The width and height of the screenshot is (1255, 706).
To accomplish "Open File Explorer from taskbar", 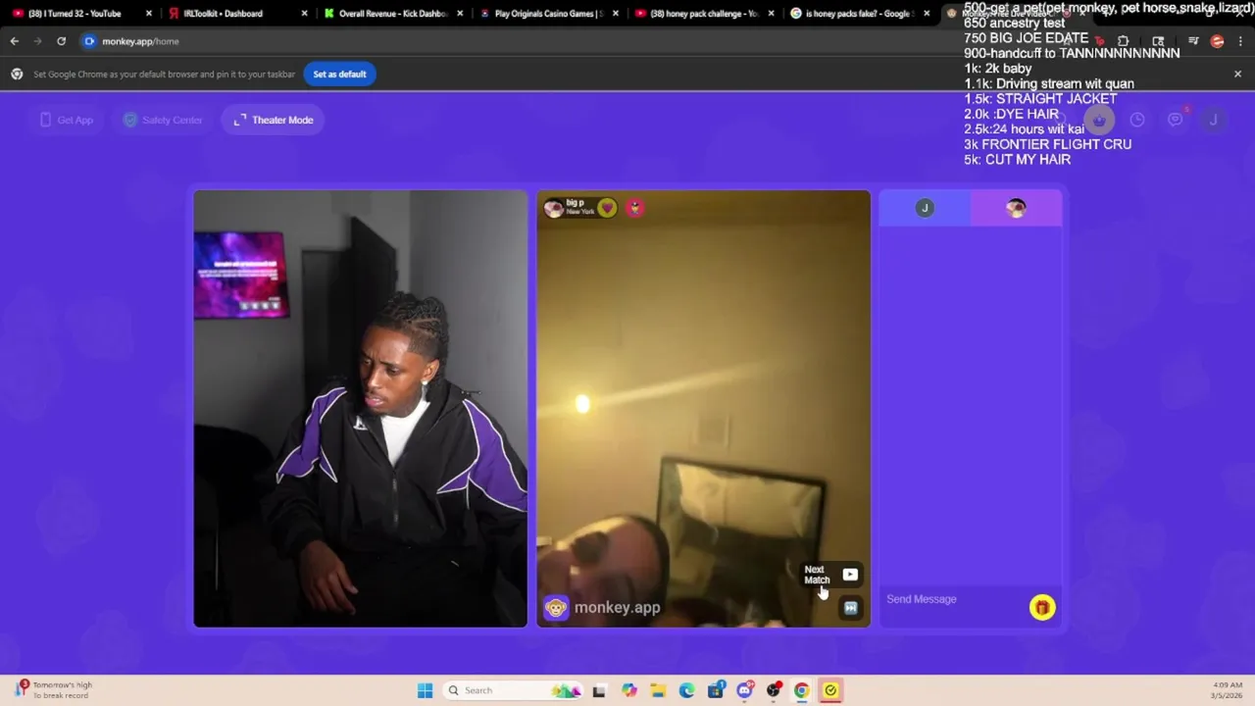I will point(658,690).
